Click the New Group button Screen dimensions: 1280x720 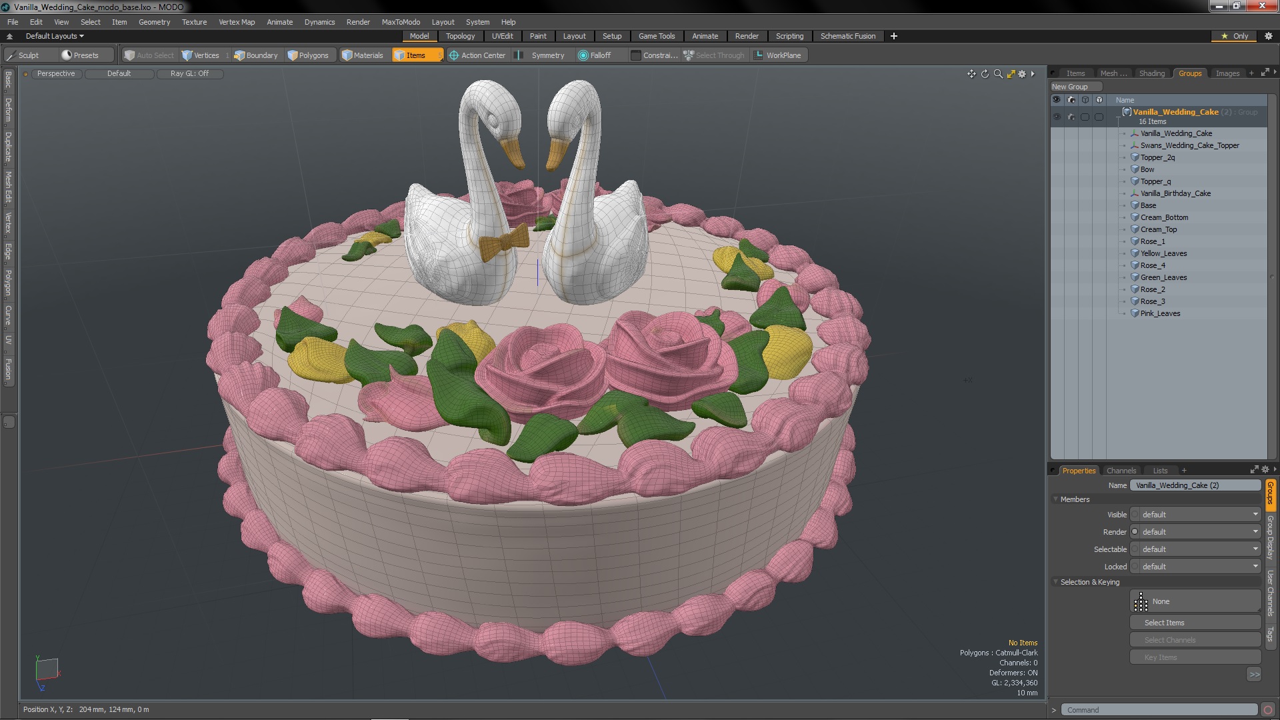[x=1070, y=87]
